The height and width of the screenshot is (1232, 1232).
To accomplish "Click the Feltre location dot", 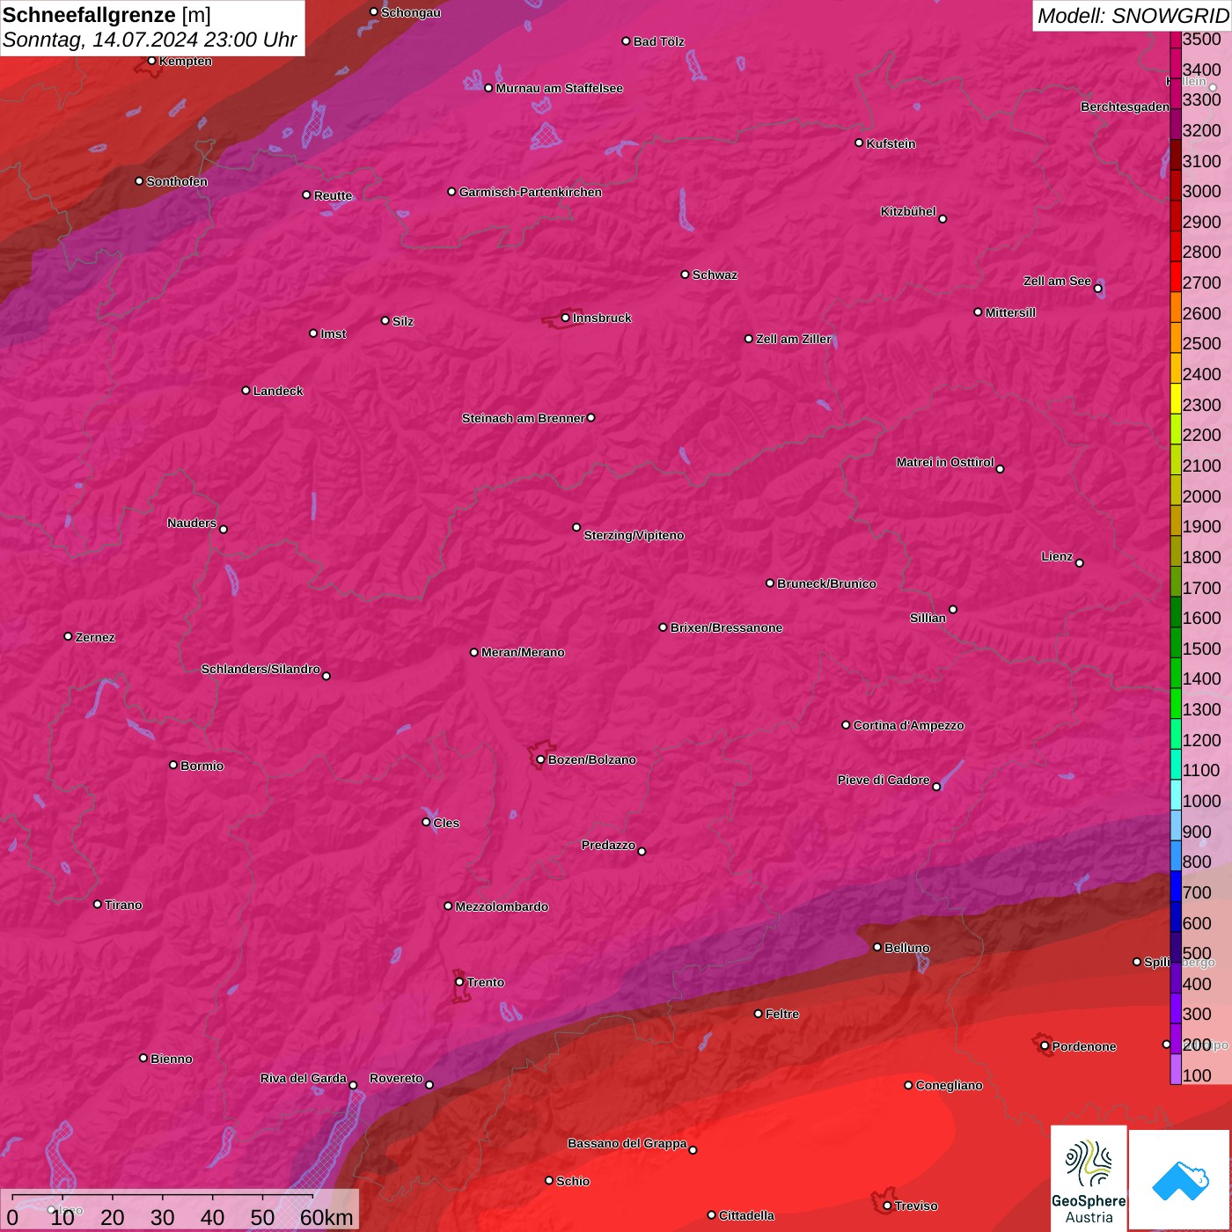I will tap(758, 1014).
